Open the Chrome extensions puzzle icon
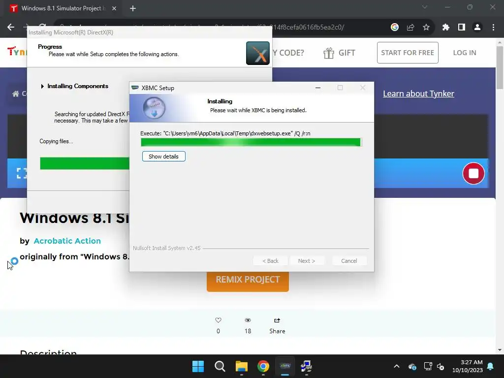Image resolution: width=504 pixels, height=378 pixels. pos(445,28)
